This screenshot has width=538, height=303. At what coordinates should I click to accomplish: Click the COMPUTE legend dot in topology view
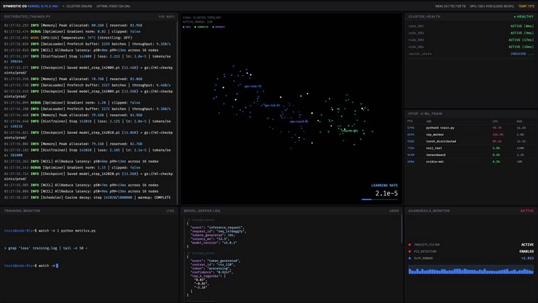coord(196,27)
